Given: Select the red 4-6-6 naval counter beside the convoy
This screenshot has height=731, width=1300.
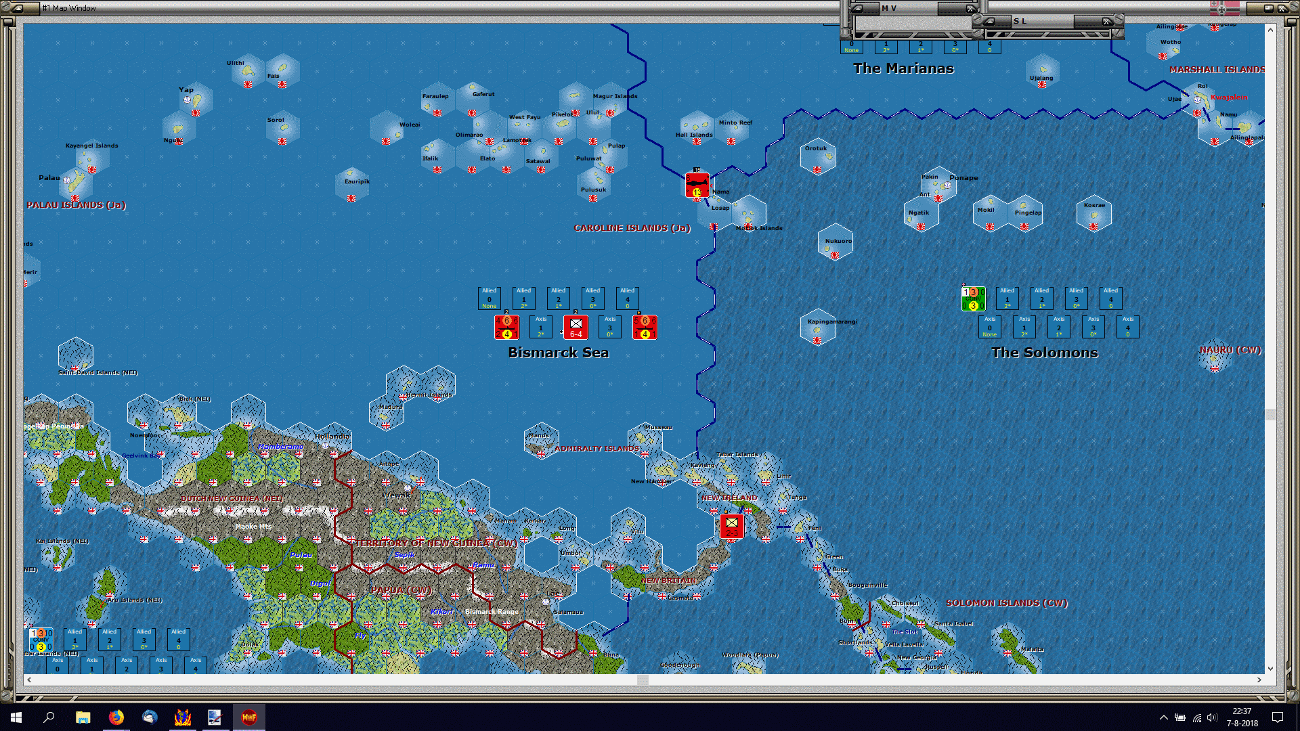Looking at the screenshot, I should [x=506, y=327].
